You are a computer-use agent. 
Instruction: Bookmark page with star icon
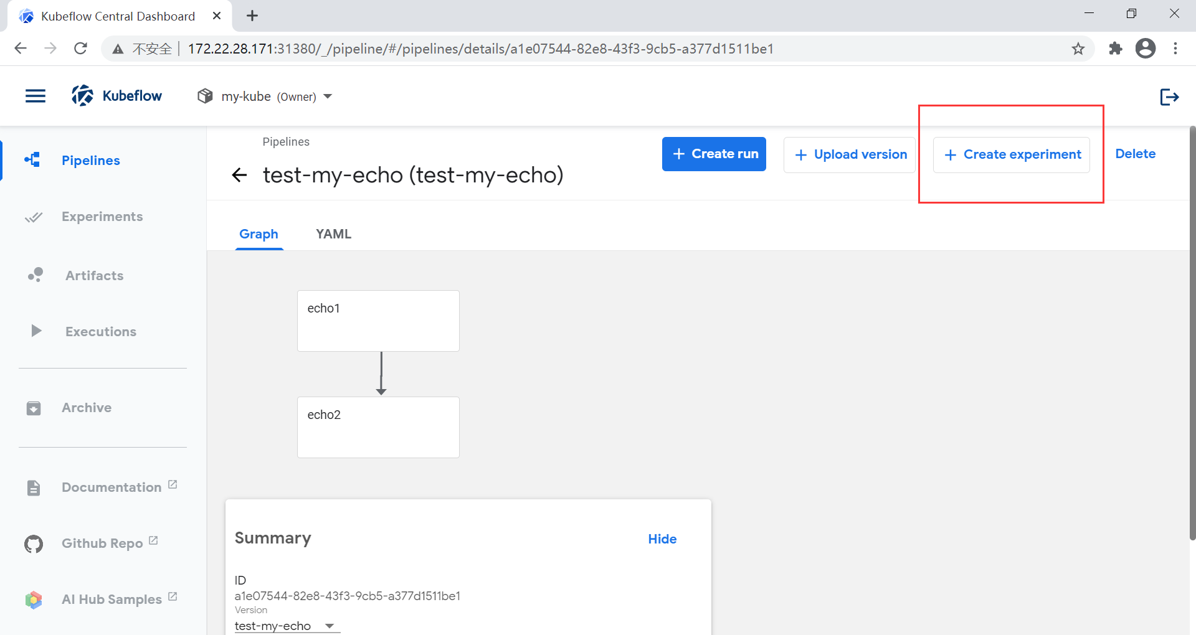click(1078, 49)
